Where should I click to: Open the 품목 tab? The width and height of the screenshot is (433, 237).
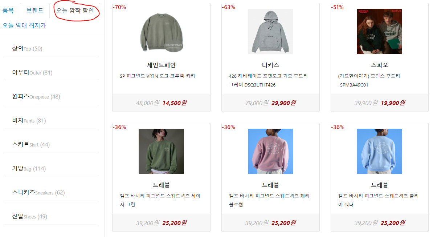(x=8, y=11)
